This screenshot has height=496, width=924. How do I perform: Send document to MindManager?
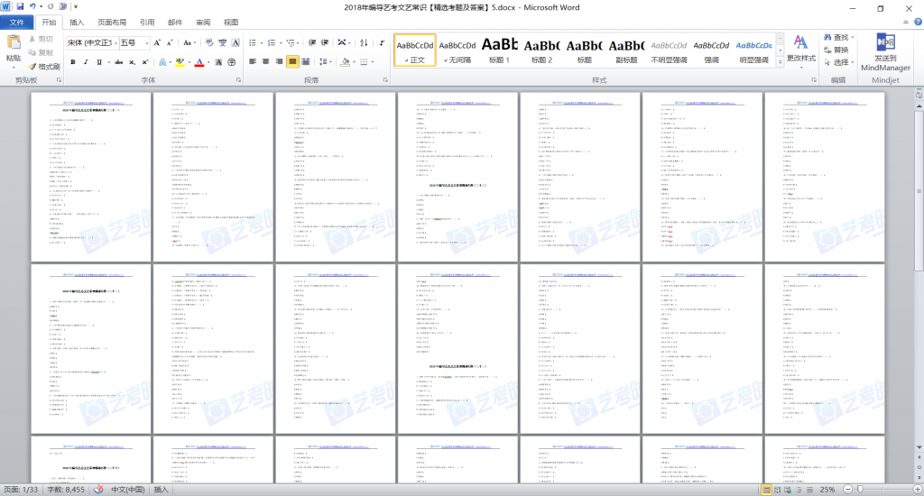coord(885,52)
